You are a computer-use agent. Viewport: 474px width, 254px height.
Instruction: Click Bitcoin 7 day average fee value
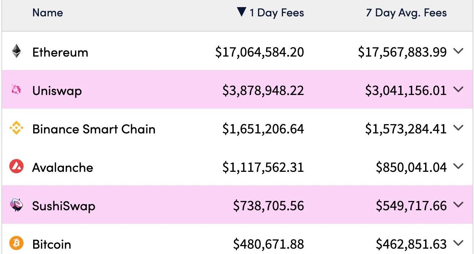pos(411,244)
